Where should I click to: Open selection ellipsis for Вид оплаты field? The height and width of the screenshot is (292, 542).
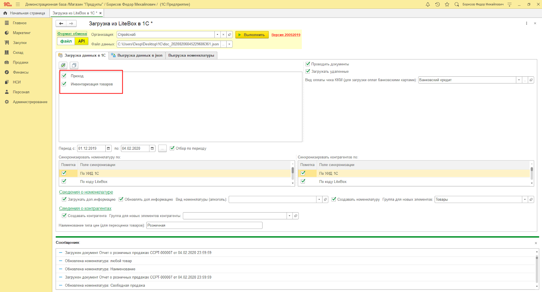[x=525, y=80]
